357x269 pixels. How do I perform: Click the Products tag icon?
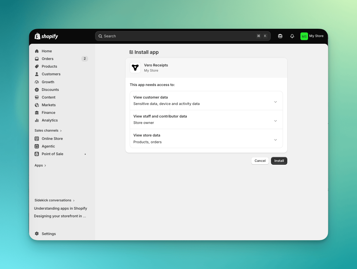tap(37, 66)
